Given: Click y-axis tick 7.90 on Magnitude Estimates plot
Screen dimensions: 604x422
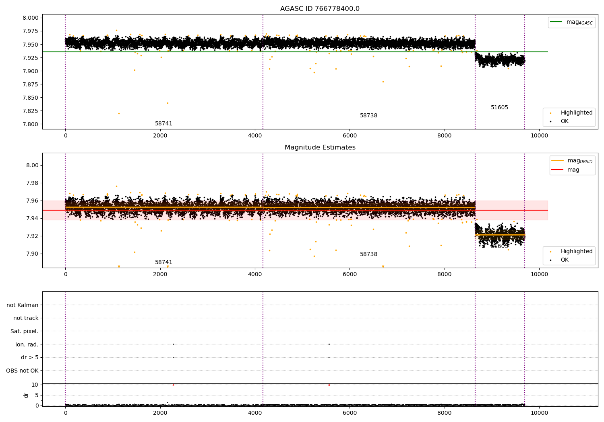Looking at the screenshot, I should point(32,254).
